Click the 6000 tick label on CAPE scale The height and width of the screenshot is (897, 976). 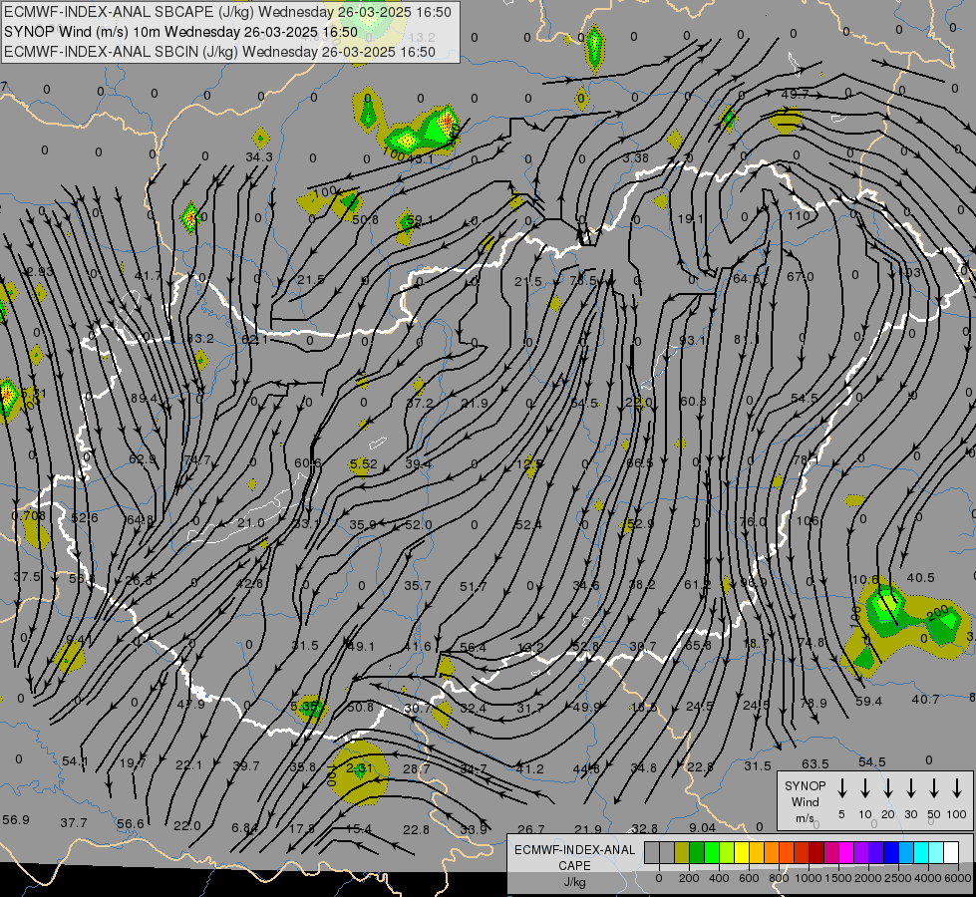click(958, 878)
